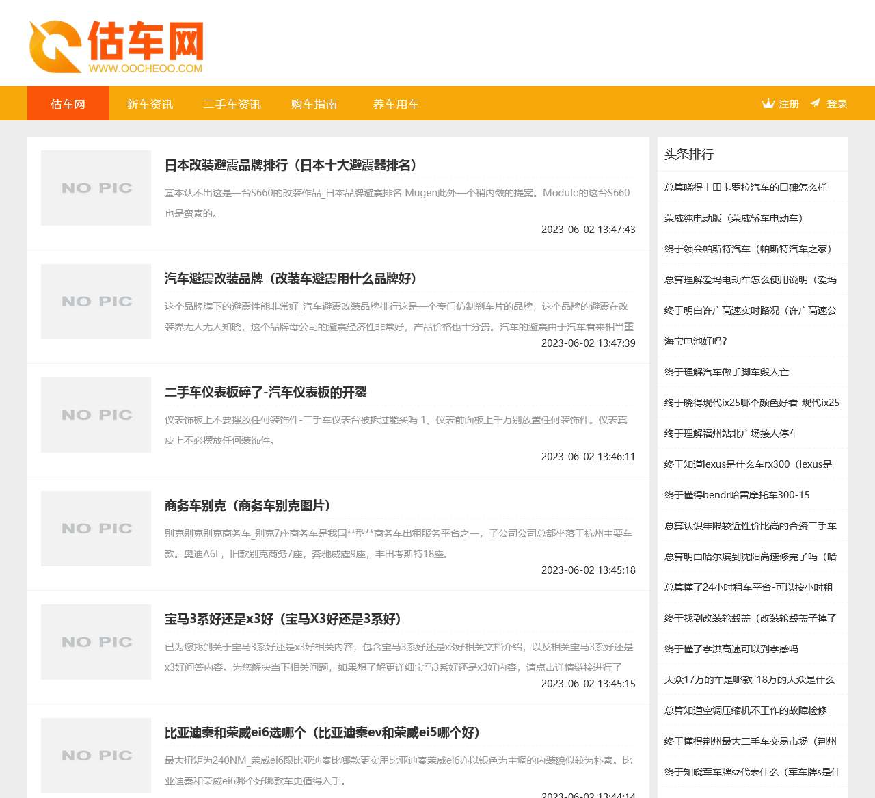Select the 购车指南 menu item
This screenshot has width=875, height=798.
314,104
